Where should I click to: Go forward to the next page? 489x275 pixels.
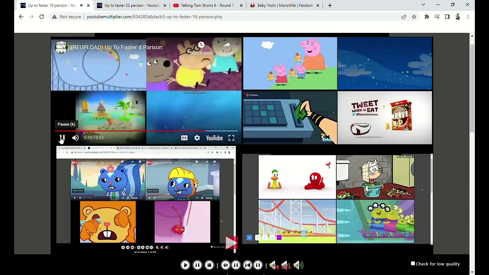tap(31, 17)
